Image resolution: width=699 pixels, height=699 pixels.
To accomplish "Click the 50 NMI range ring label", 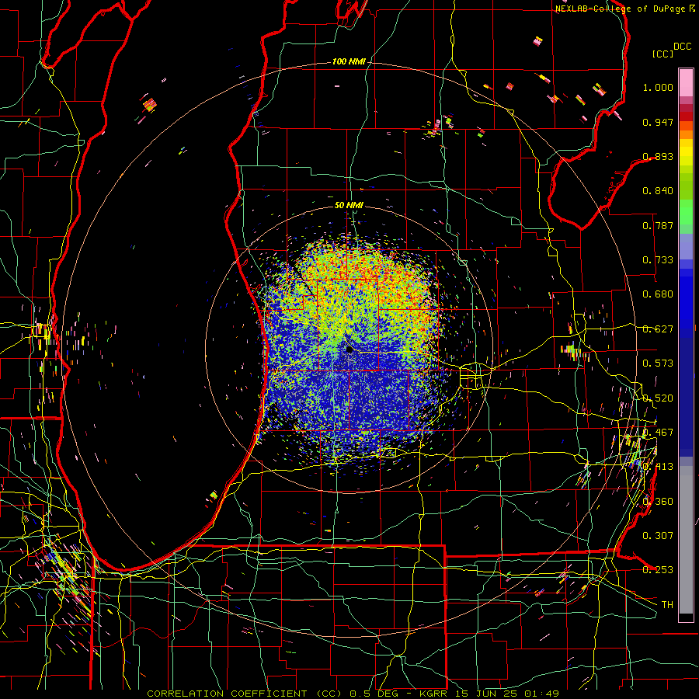I will (349, 205).
